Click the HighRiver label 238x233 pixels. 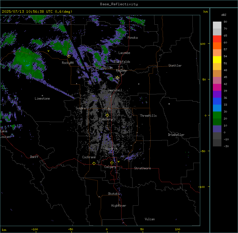(119, 206)
